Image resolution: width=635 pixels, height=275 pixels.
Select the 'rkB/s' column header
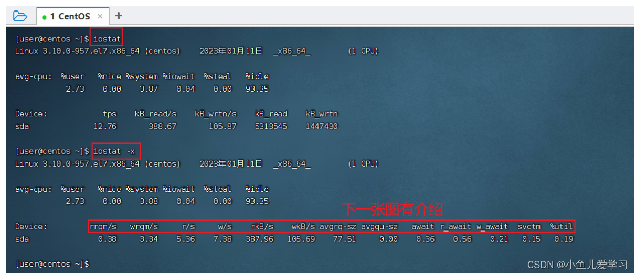click(262, 227)
